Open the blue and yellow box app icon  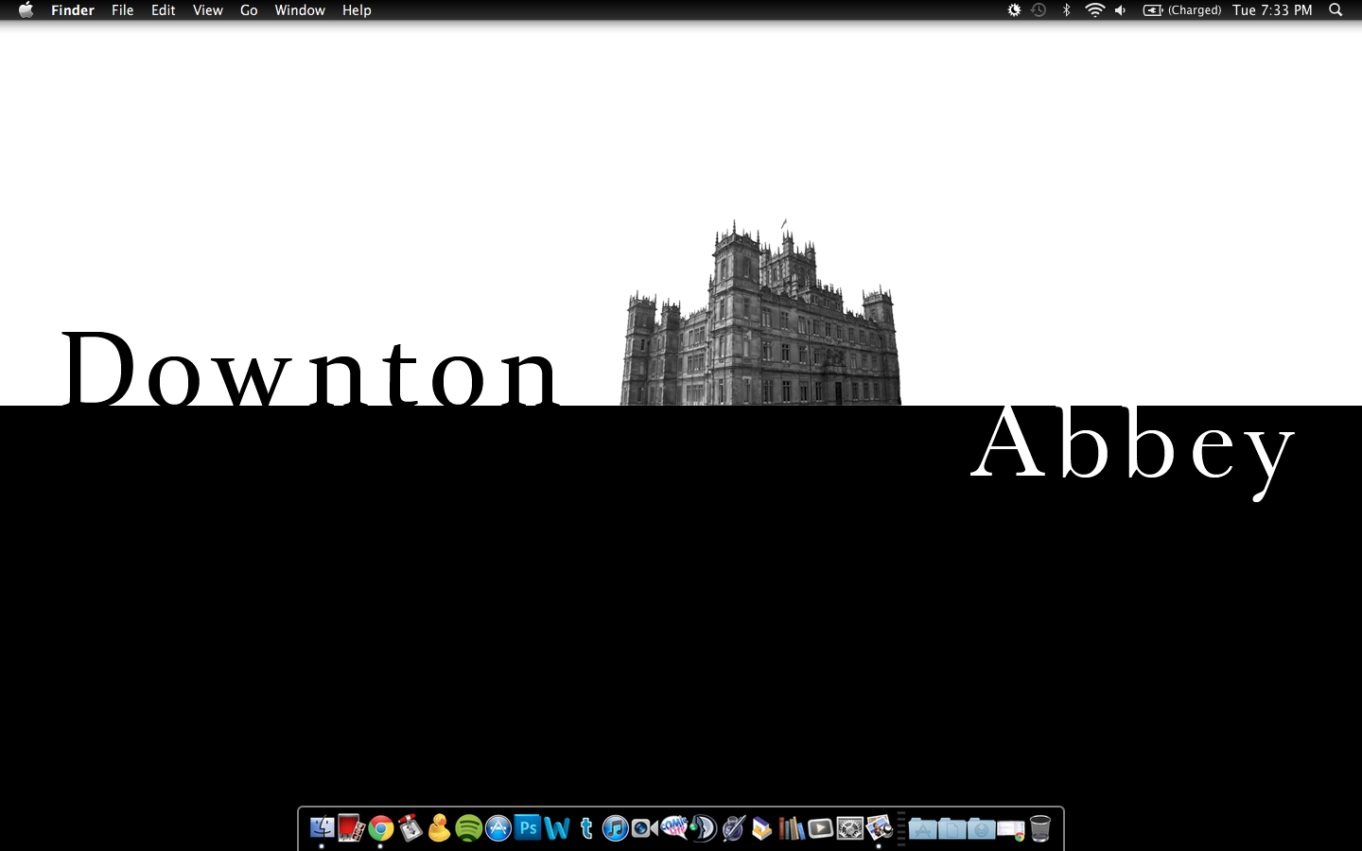tap(761, 828)
